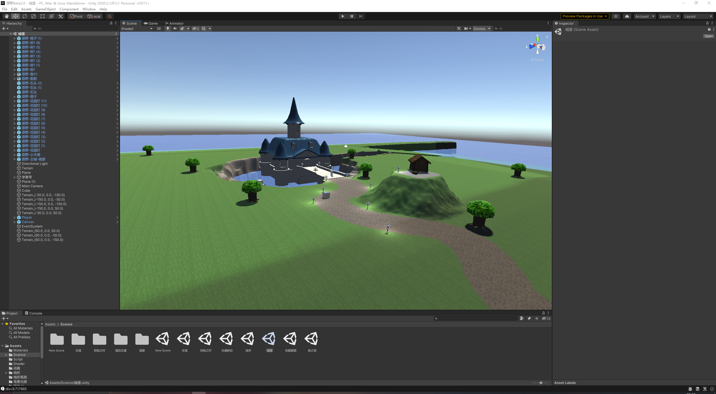
Task: Click the Play button
Action: coord(343,16)
